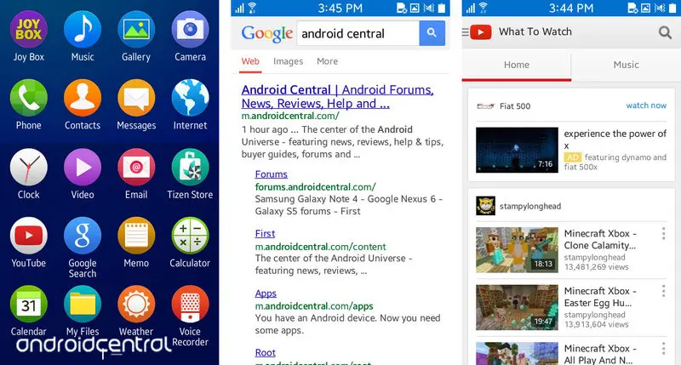Screen dimensions: 681x365
Task: Launch the Calculator app
Action: pos(190,236)
